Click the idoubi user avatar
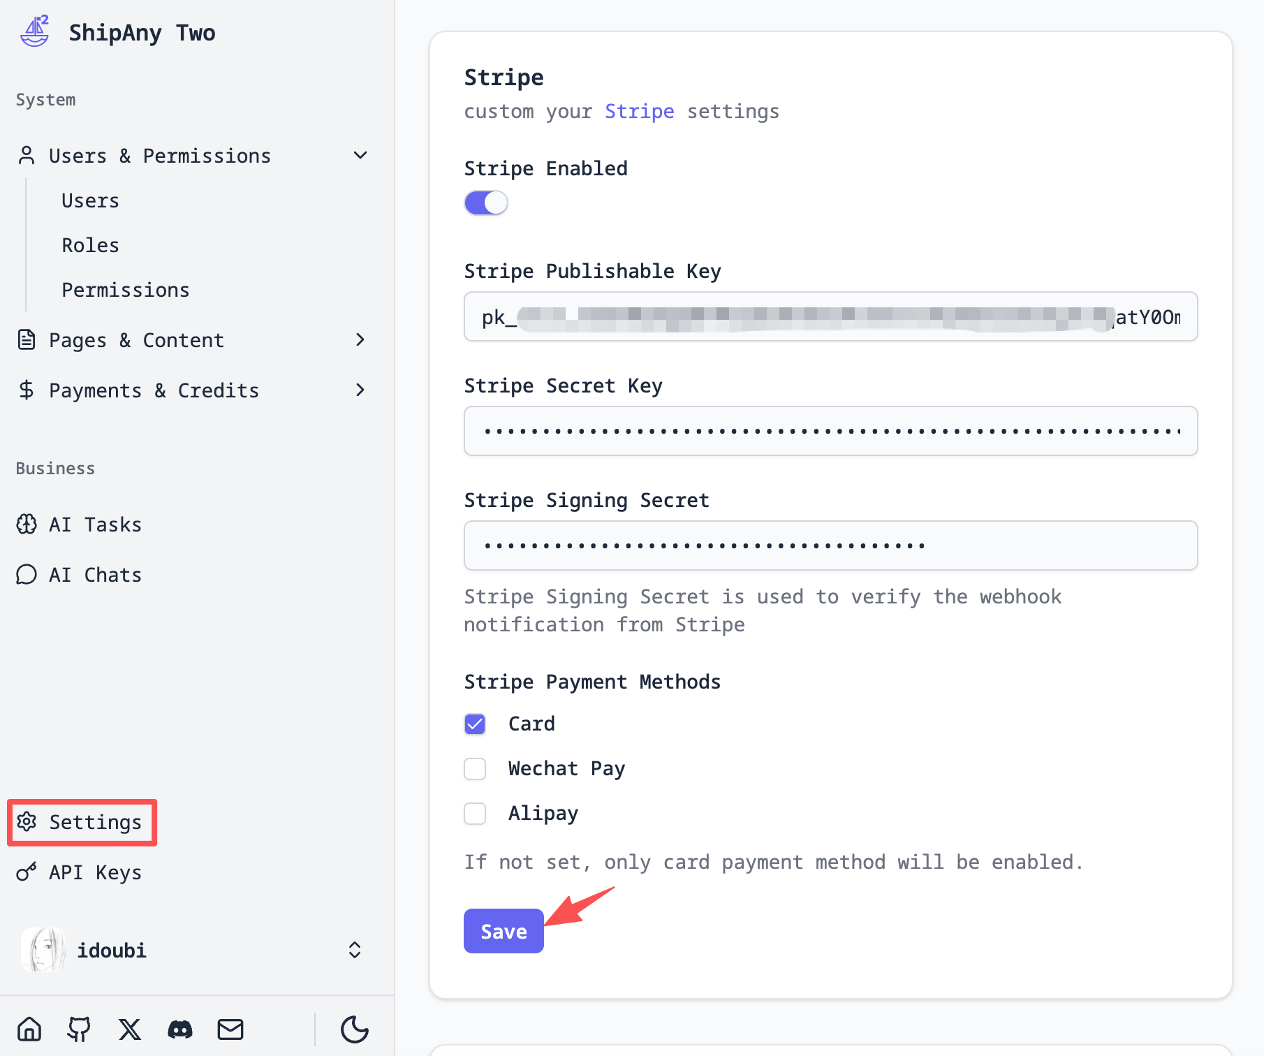This screenshot has width=1264, height=1056. [43, 950]
